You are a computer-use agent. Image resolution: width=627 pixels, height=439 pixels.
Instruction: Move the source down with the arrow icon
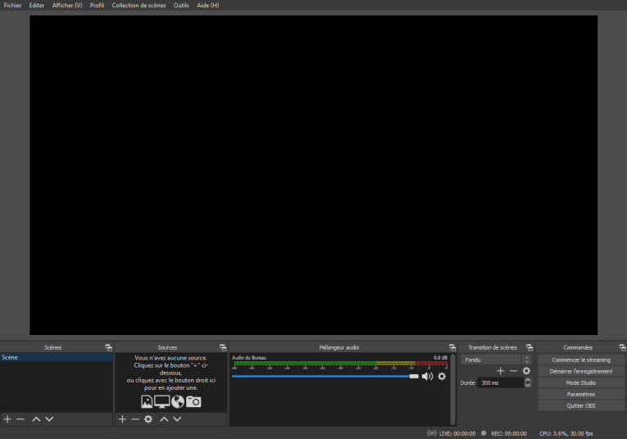tap(177, 419)
